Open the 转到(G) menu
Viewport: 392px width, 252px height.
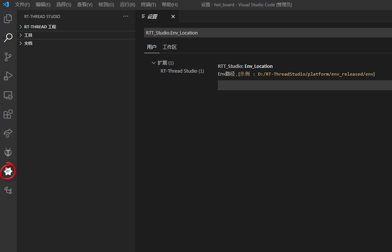click(106, 4)
